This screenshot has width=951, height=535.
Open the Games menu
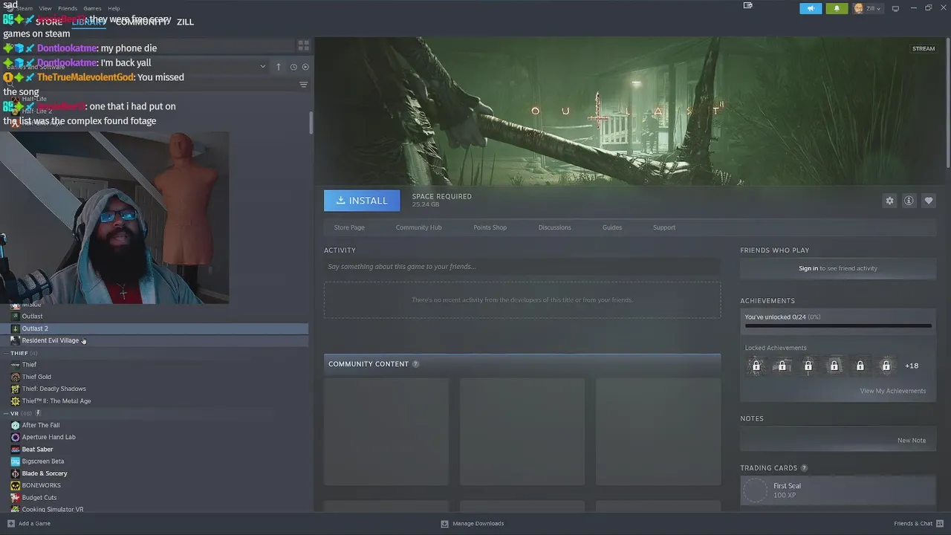click(x=92, y=8)
